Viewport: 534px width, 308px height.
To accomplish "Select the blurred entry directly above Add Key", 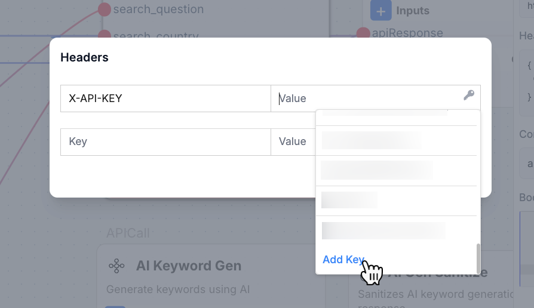I will pos(383,230).
